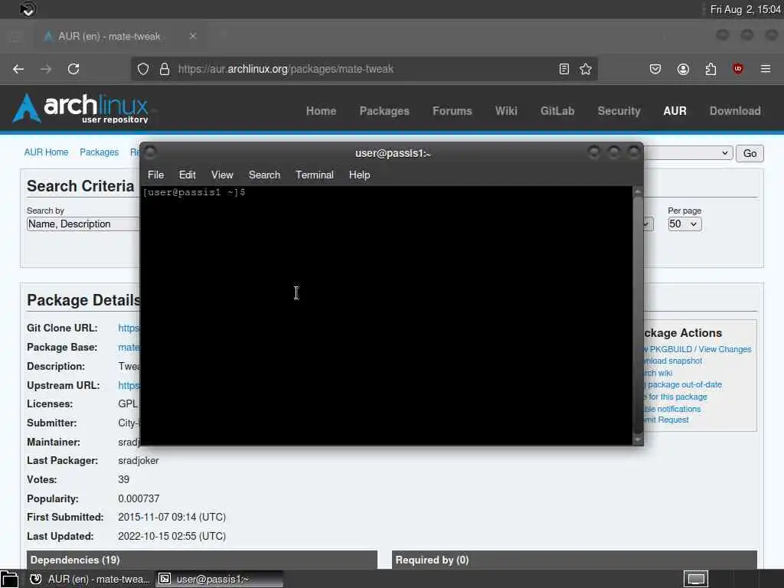
Task: Click the View Changes link
Action: tap(724, 349)
